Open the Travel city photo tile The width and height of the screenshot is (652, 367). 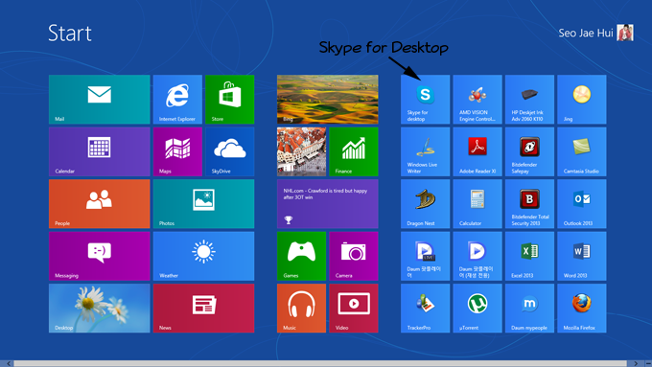coord(301,151)
